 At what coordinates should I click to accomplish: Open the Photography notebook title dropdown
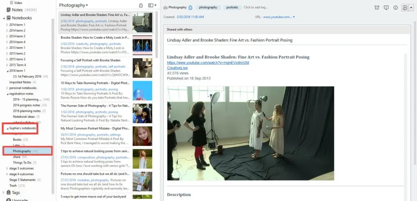click(x=73, y=5)
